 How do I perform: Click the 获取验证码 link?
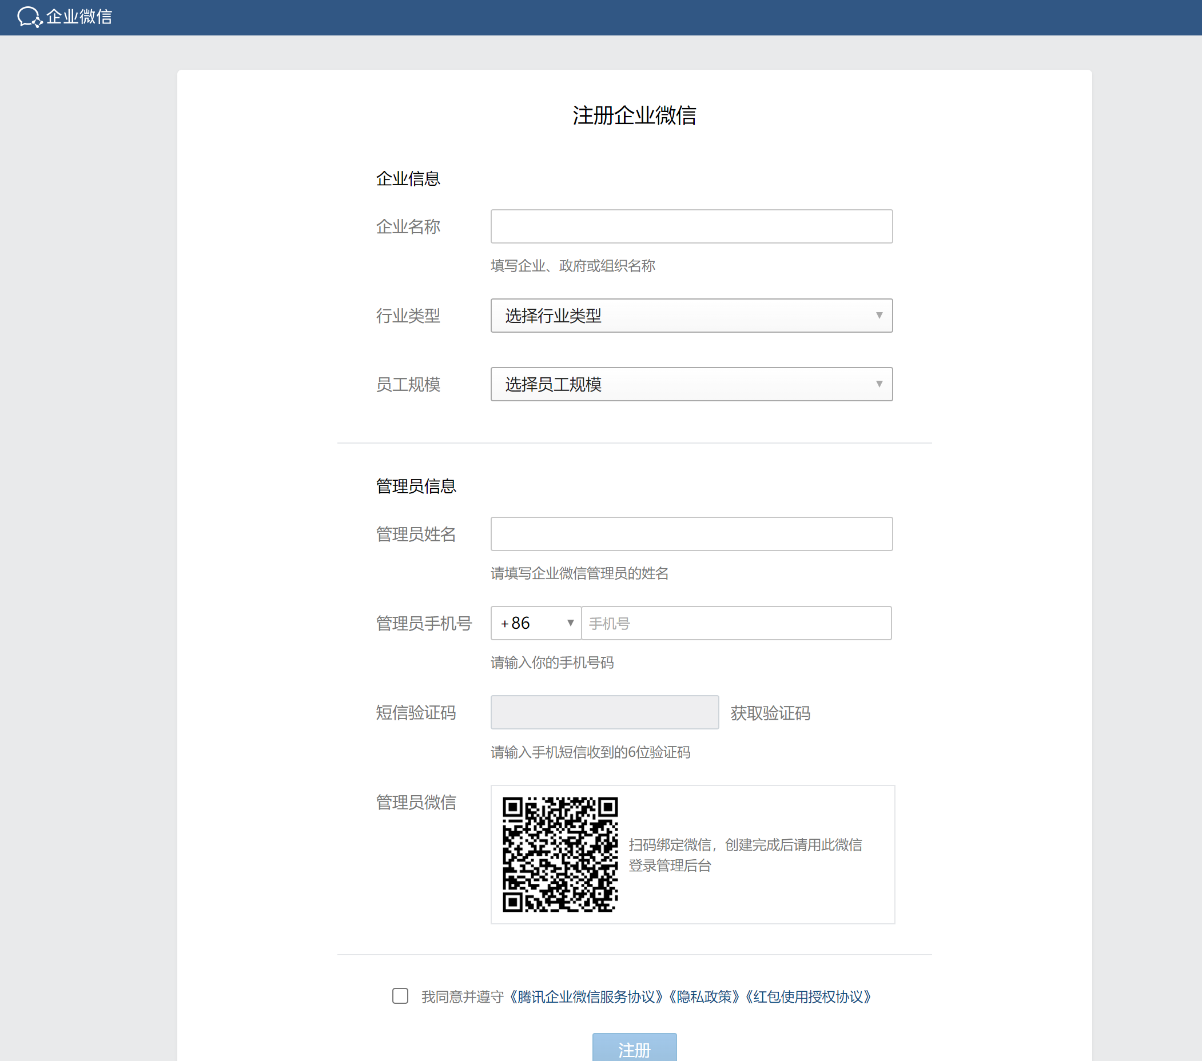tap(770, 713)
